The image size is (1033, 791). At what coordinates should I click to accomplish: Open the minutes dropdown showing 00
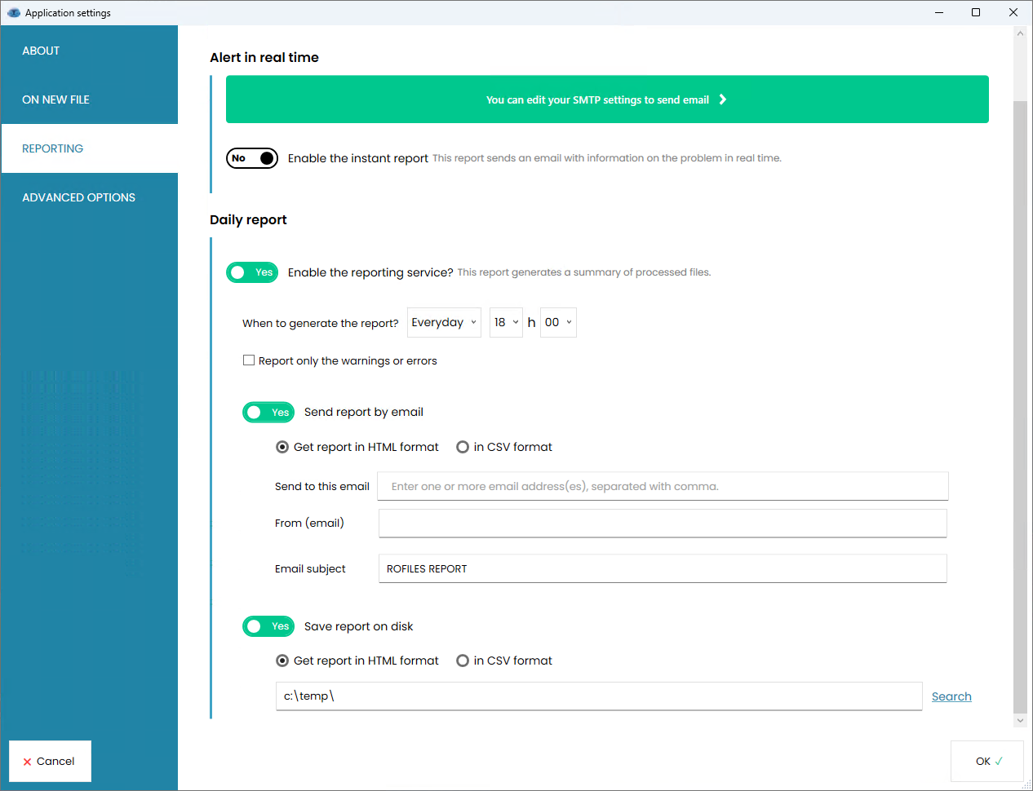[558, 322]
